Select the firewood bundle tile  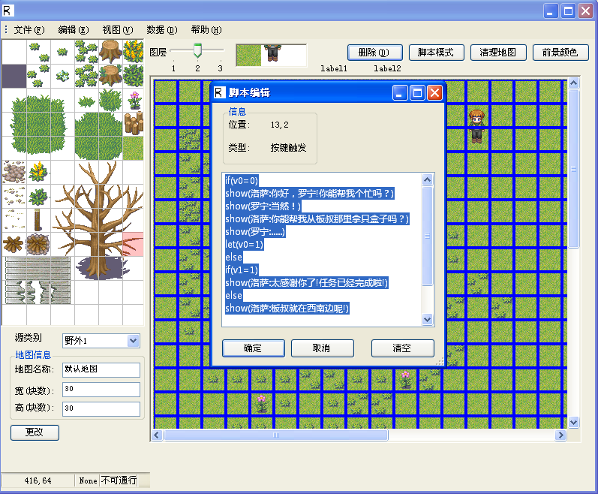(x=14, y=244)
